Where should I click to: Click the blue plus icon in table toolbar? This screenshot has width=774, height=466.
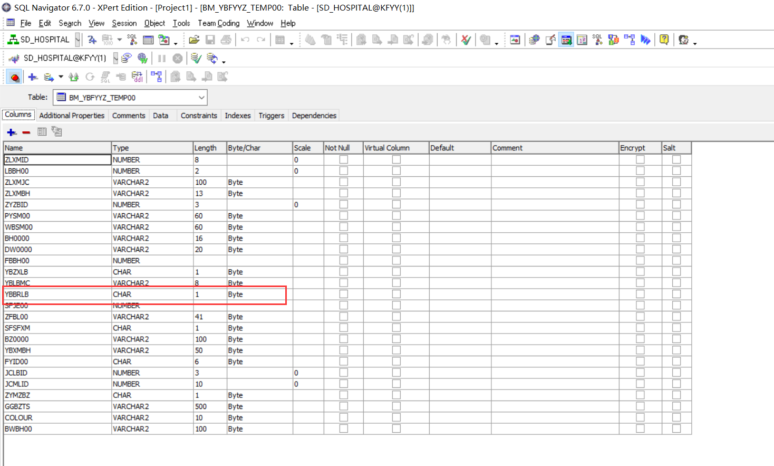point(33,77)
